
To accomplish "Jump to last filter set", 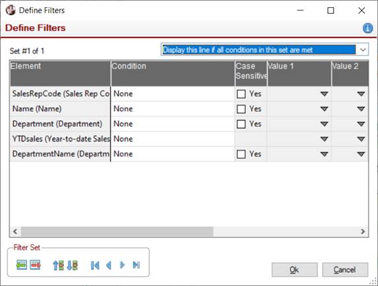I will tap(136, 265).
